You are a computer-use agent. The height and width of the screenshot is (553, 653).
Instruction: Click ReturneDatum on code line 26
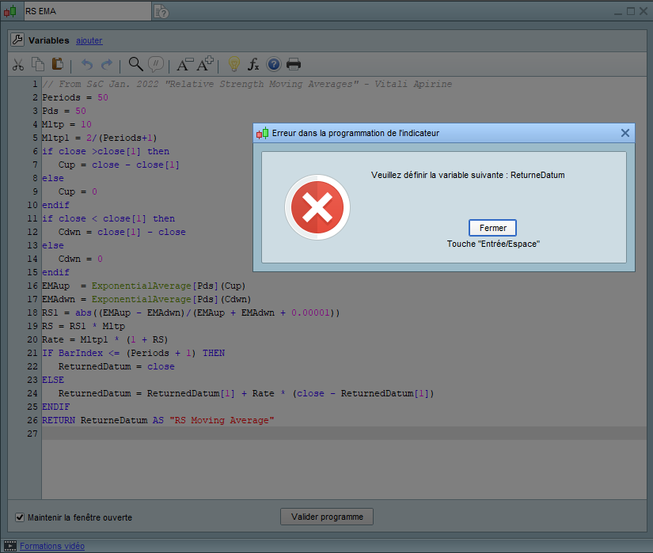point(114,420)
